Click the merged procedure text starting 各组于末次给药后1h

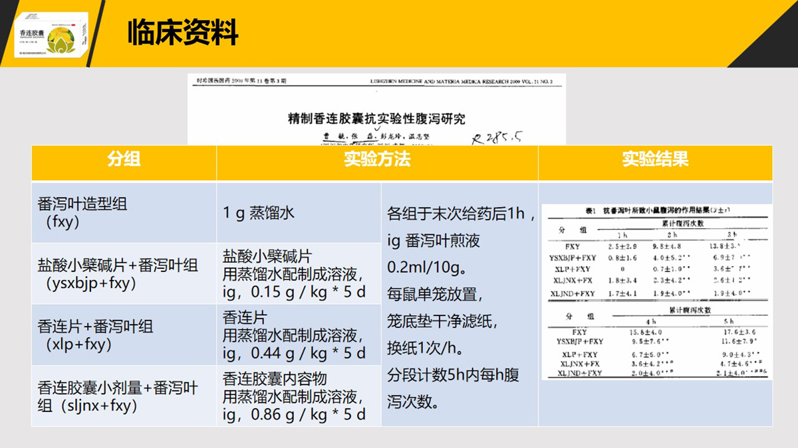pos(460,305)
